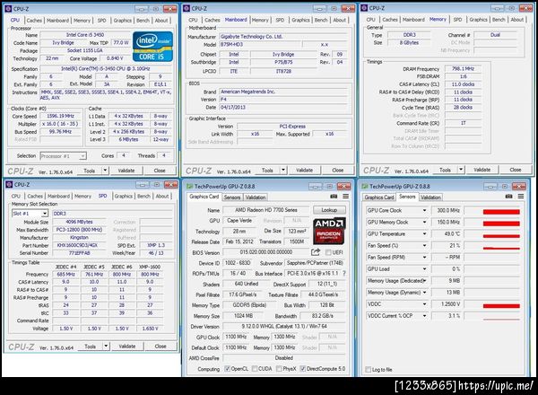Image resolution: width=538 pixels, height=395 pixels.
Task: Click camera screenshot icon in GPU-Z Graphics Card window
Action: click(x=334, y=197)
